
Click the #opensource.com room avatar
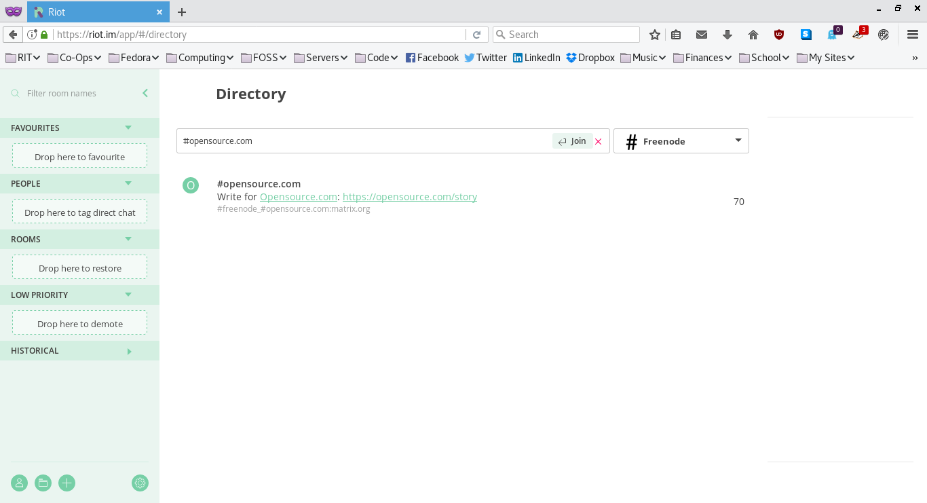(x=191, y=185)
